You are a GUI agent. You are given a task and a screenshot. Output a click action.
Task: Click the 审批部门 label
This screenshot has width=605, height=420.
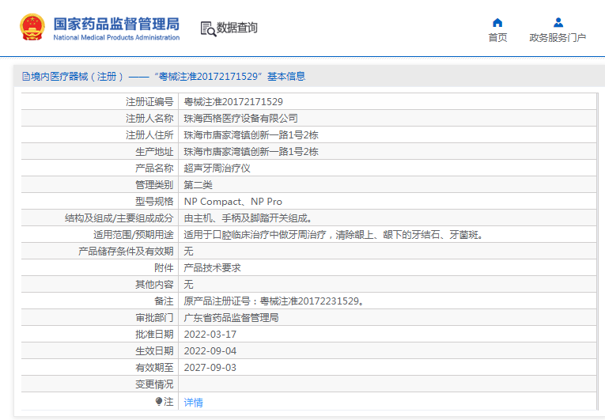pos(154,317)
